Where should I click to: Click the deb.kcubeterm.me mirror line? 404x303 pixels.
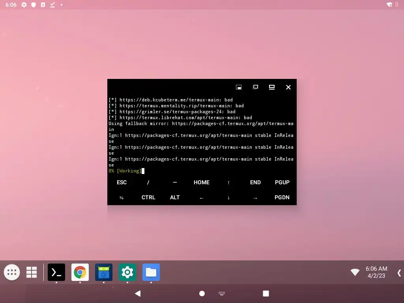tap(170, 100)
